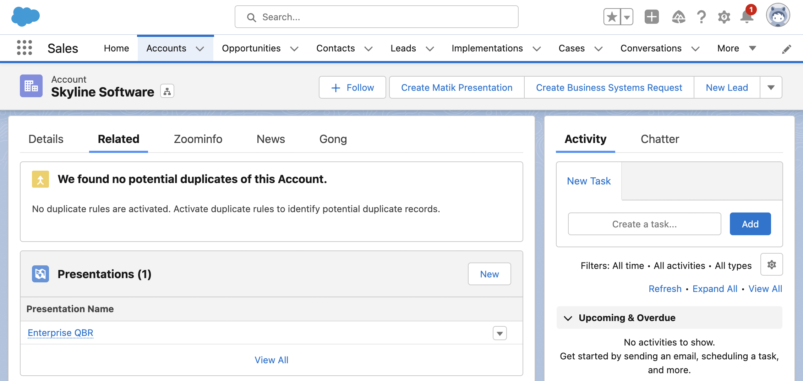803x381 pixels.
Task: Go to Home tab
Action: pos(116,48)
